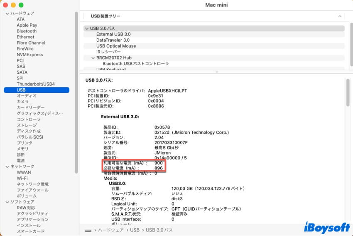
Task: Open グラフィックス/ディス… sidebar entry
Action: pyautogui.click(x=40, y=113)
